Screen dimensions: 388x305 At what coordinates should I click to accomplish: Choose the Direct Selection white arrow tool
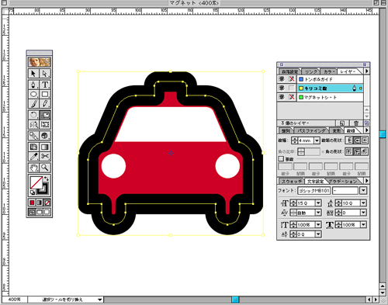[45, 74]
